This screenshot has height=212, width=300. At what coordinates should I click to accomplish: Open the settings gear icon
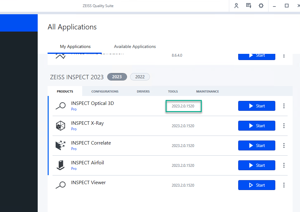(x=261, y=6)
